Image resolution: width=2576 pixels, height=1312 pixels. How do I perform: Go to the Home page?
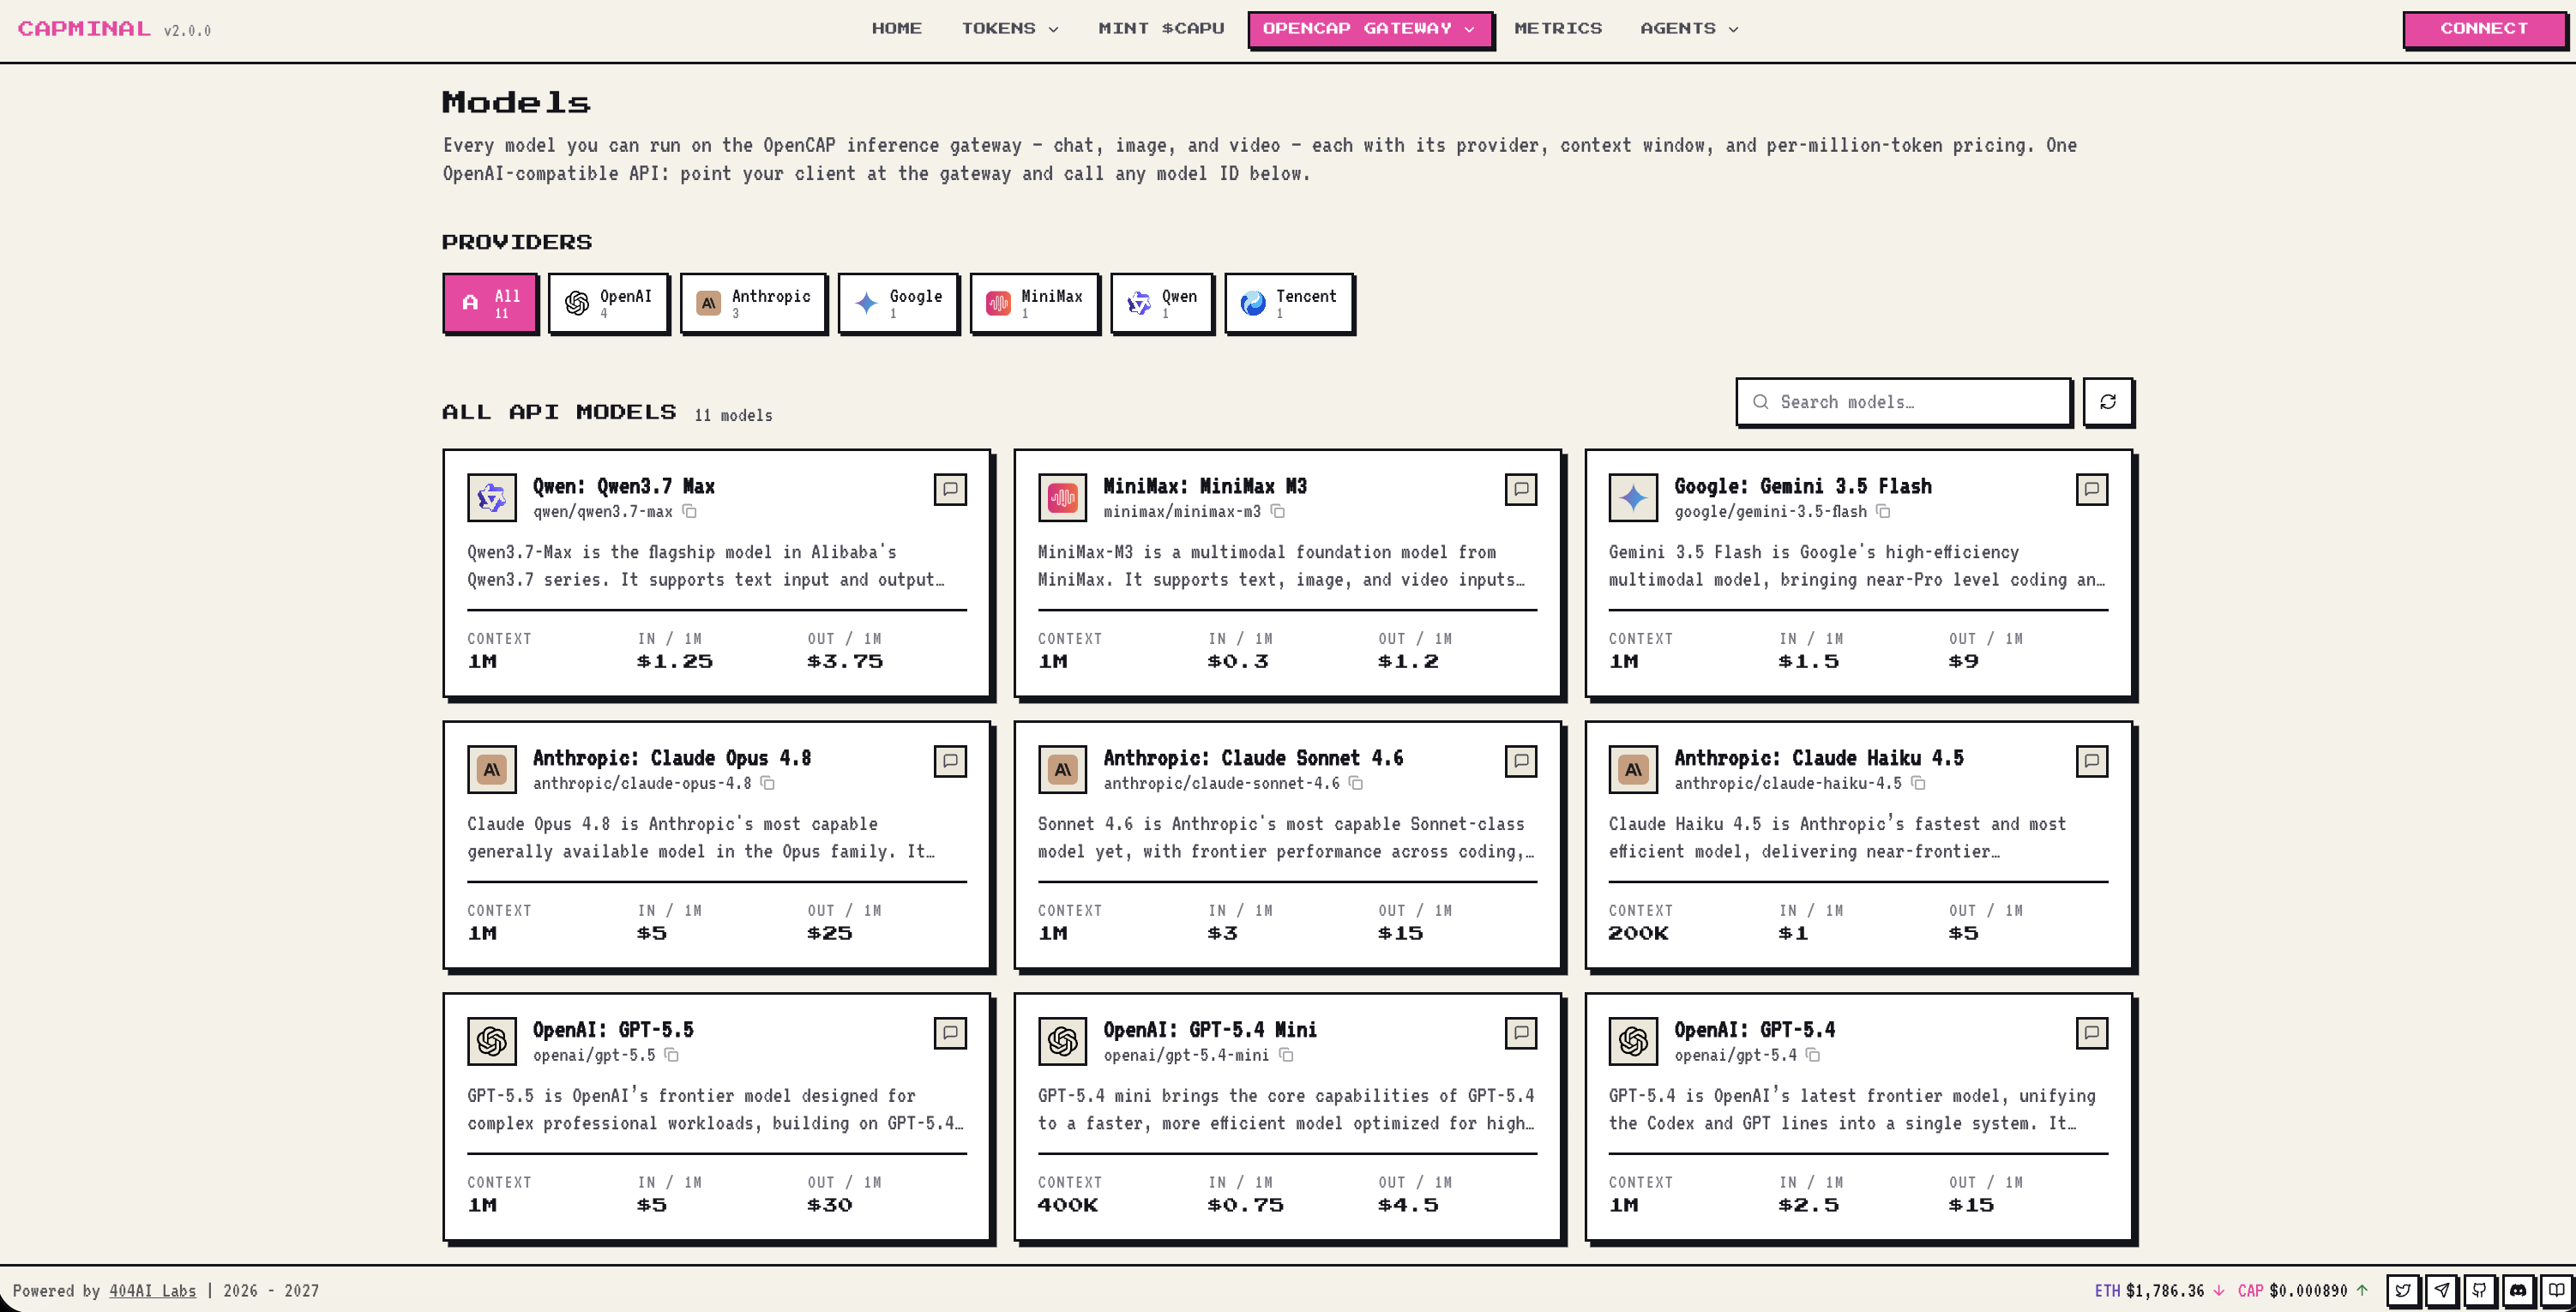[896, 28]
